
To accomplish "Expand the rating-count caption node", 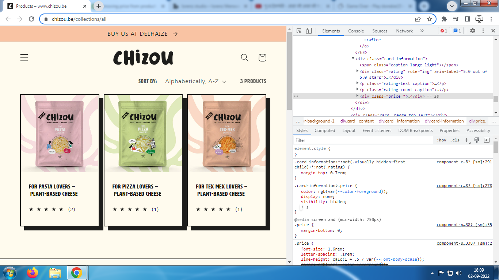I will tap(358, 90).
